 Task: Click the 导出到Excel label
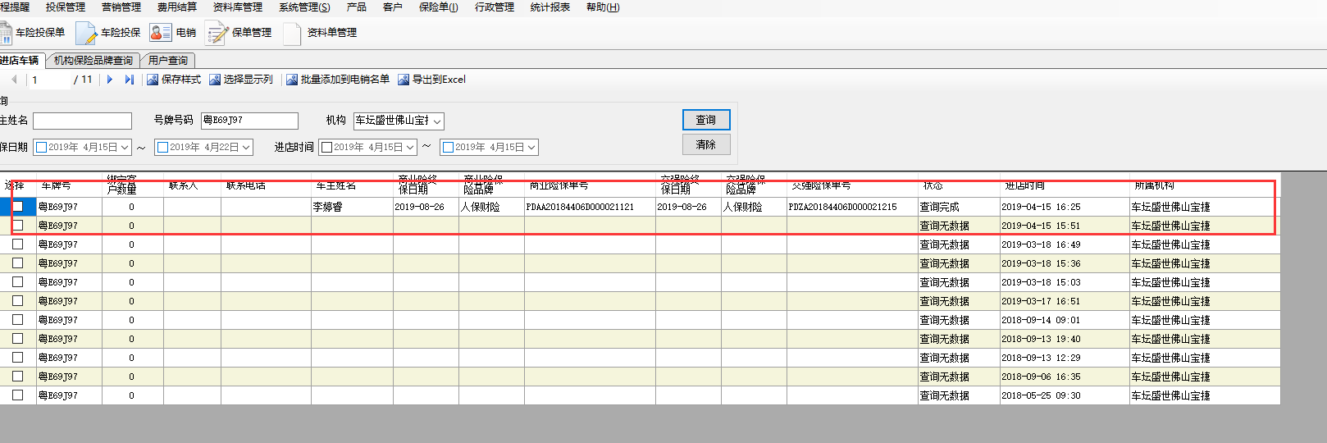439,80
